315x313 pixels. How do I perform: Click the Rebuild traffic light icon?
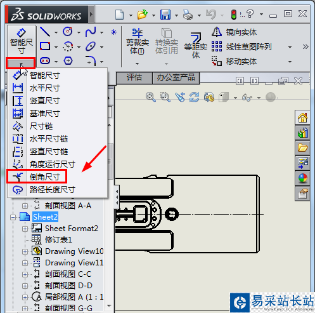(x=234, y=15)
